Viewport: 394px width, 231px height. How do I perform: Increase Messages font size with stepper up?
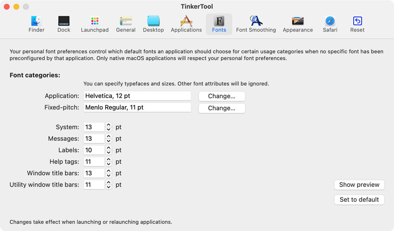[108, 136]
